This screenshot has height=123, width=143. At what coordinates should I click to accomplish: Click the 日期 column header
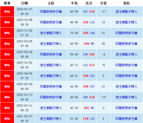click(x=25, y=3)
